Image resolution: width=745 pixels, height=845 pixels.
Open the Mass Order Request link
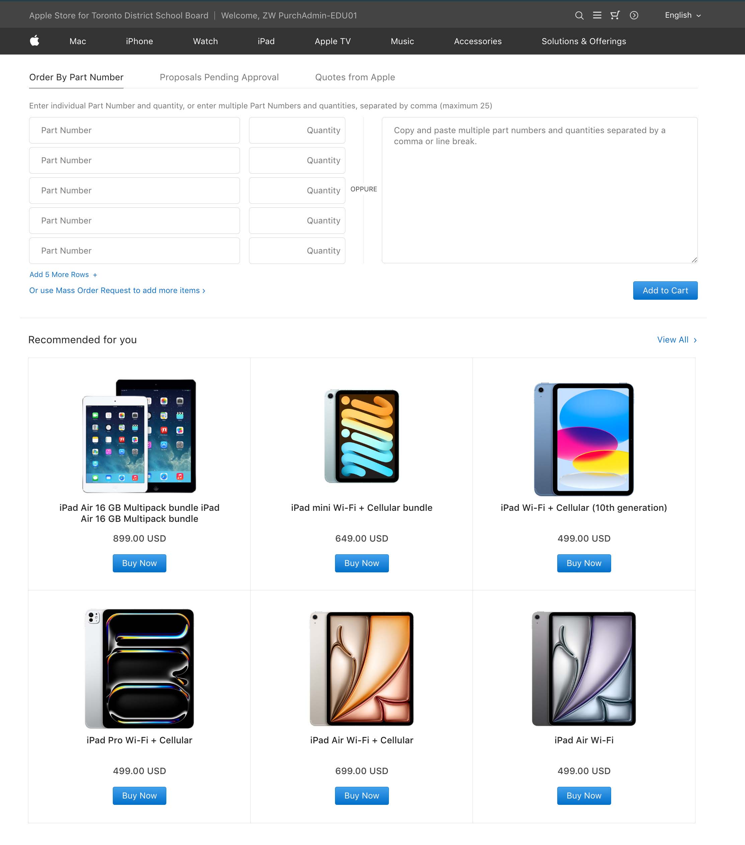tap(117, 291)
